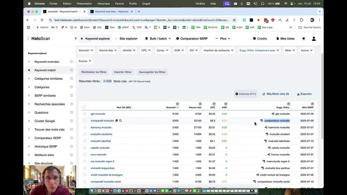Check the row box for mutuelle etudiante
Screen dimensions: 347x195
click(x=85, y=134)
